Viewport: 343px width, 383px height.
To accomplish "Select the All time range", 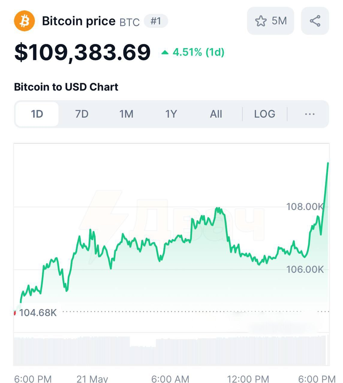I will (x=216, y=114).
